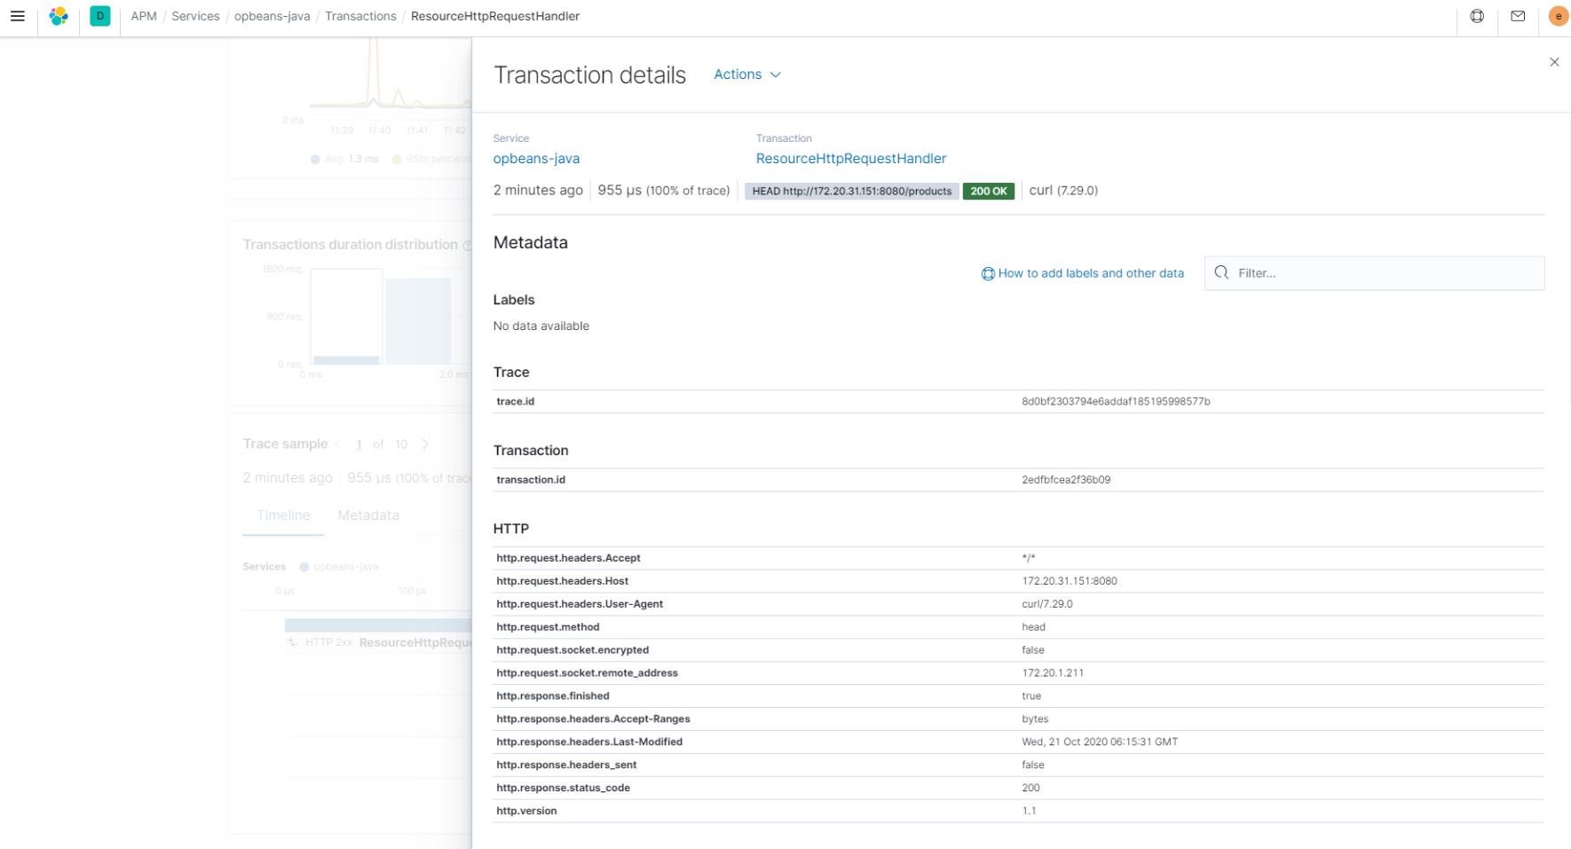Click the 955 µs duration text in flyout

click(620, 191)
